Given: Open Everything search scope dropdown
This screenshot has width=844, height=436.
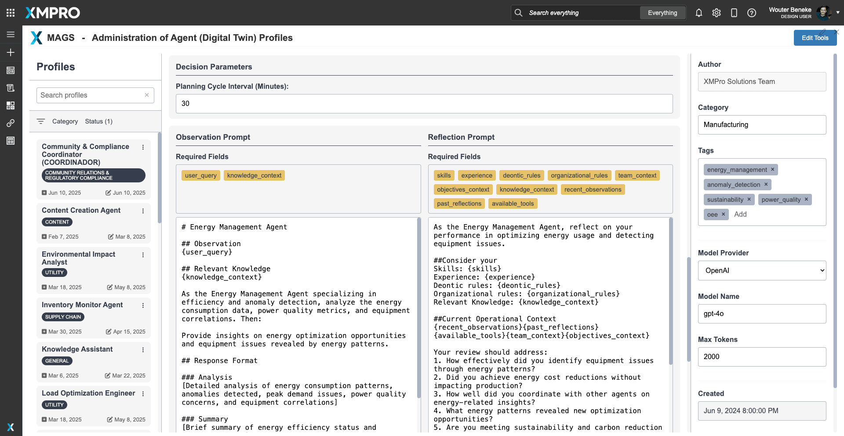Looking at the screenshot, I should 662,13.
